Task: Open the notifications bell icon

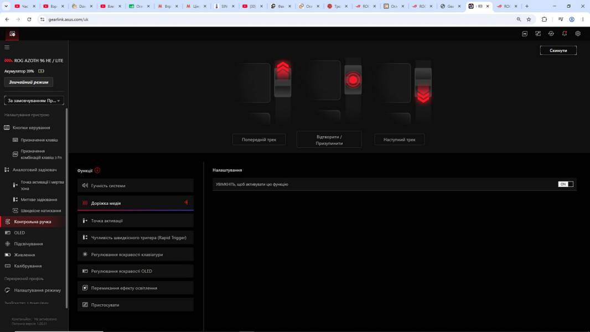Action: click(x=565, y=33)
